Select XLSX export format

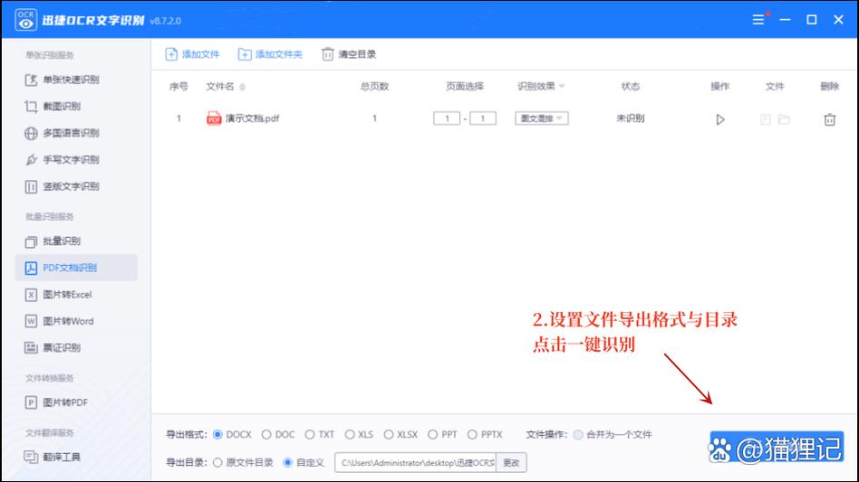click(389, 434)
